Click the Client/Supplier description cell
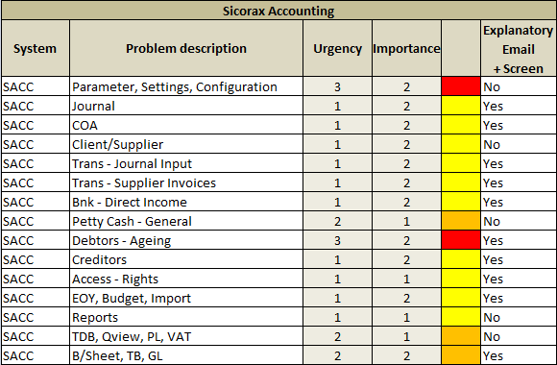 click(x=186, y=144)
